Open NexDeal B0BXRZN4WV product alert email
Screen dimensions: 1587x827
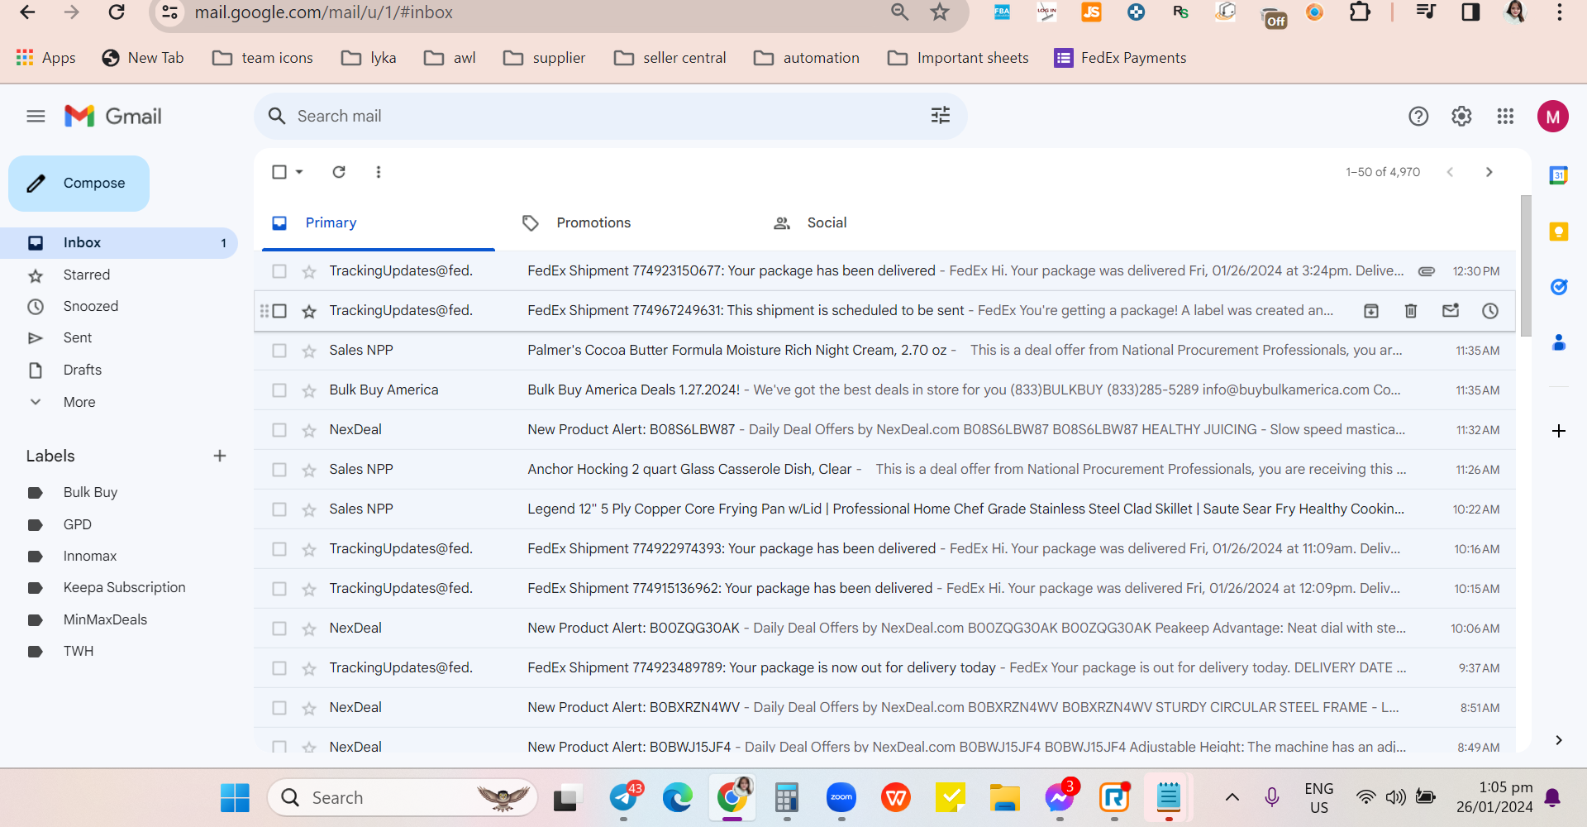point(884,708)
